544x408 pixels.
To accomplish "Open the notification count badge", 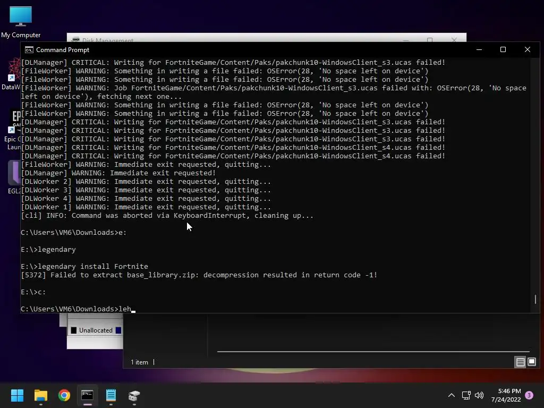I will 529,395.
